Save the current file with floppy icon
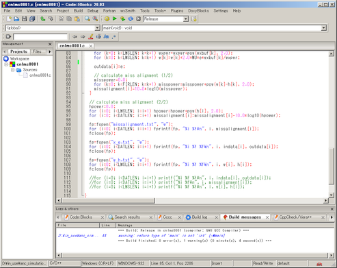337x268 pixels. (x=25, y=19)
